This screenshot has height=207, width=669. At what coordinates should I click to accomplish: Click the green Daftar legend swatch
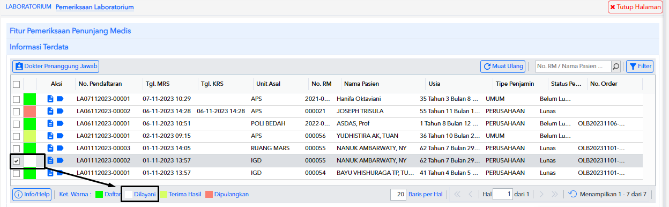pos(99,194)
